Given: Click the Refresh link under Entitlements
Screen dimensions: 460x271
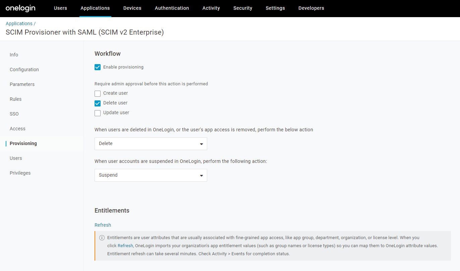Looking at the screenshot, I should [103, 225].
